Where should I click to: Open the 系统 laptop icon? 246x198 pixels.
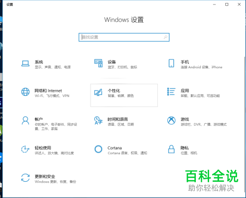click(26, 63)
